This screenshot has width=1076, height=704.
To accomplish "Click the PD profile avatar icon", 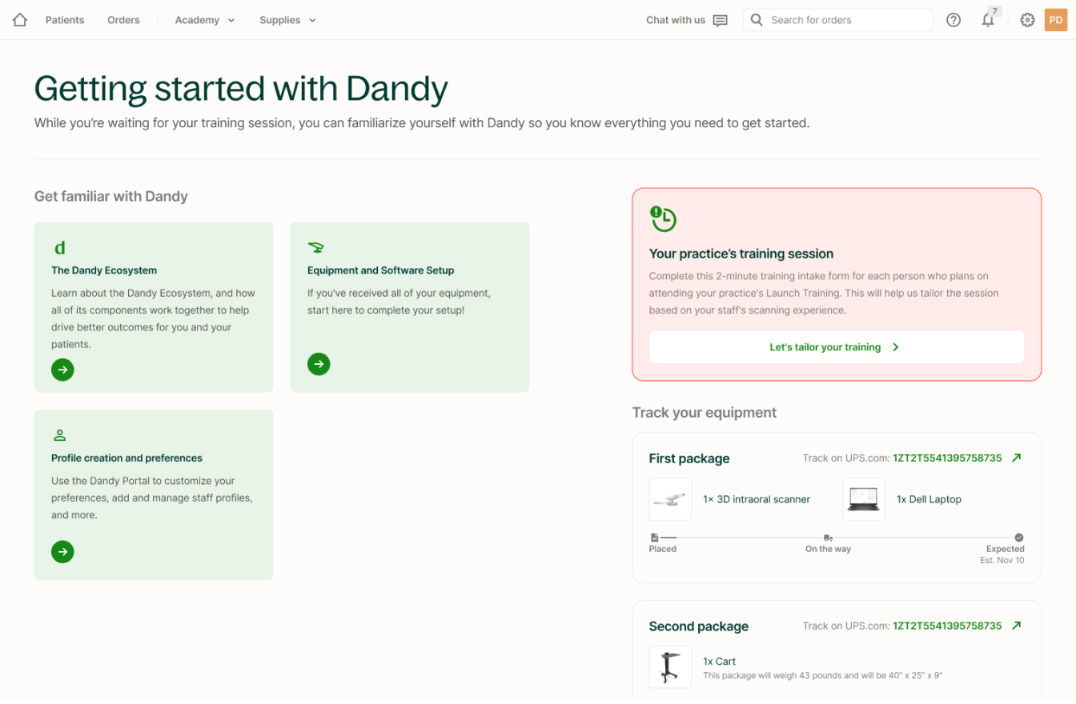I will click(x=1056, y=19).
